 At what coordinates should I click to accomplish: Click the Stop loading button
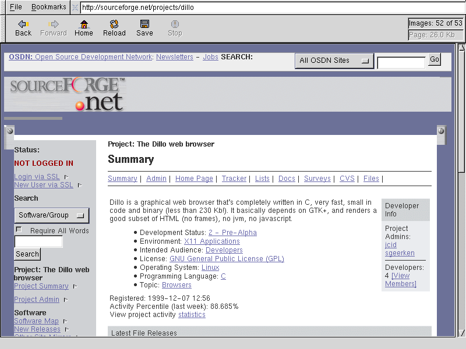pos(175,28)
